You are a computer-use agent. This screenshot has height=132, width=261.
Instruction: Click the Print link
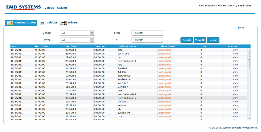(x=241, y=28)
